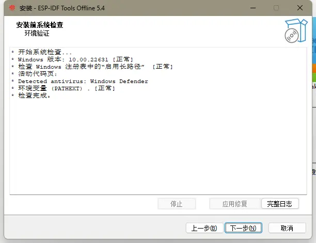Click the greyed 应用修复 button
The width and height of the screenshot is (316, 243).
coord(234,204)
